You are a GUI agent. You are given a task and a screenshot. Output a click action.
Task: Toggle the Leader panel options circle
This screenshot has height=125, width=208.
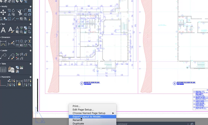[31, 51]
